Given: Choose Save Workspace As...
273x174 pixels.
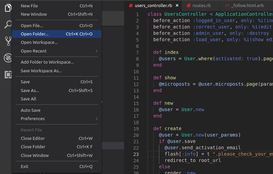Looking at the screenshot, I should click(x=57, y=71).
